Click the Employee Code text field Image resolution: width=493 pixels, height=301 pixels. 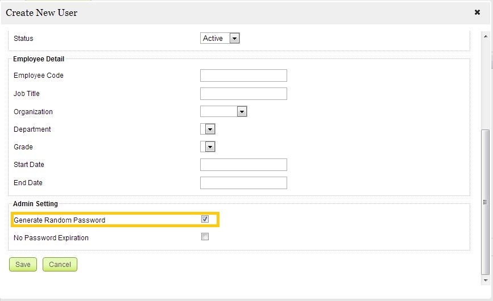coord(243,76)
